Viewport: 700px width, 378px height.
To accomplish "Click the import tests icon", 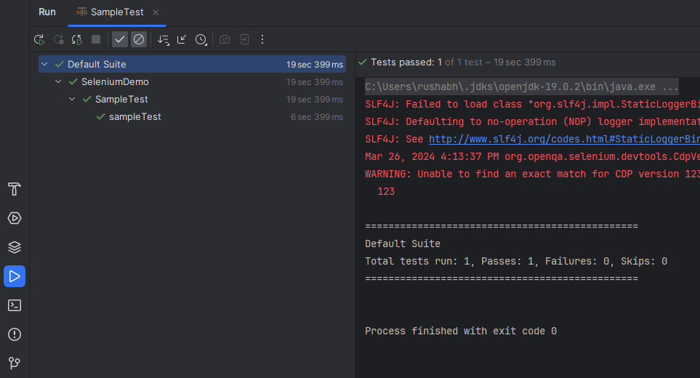I will point(244,40).
